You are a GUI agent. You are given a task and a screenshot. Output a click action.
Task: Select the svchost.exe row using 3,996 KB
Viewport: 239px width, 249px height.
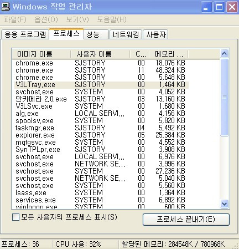coord(101,164)
